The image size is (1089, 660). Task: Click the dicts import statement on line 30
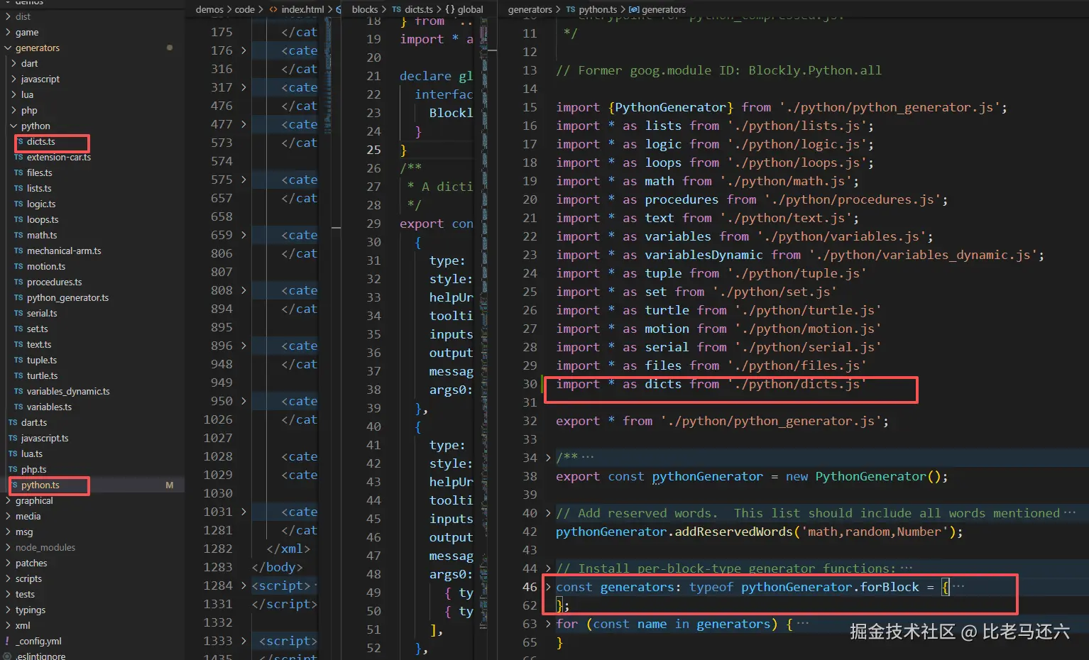click(x=711, y=384)
